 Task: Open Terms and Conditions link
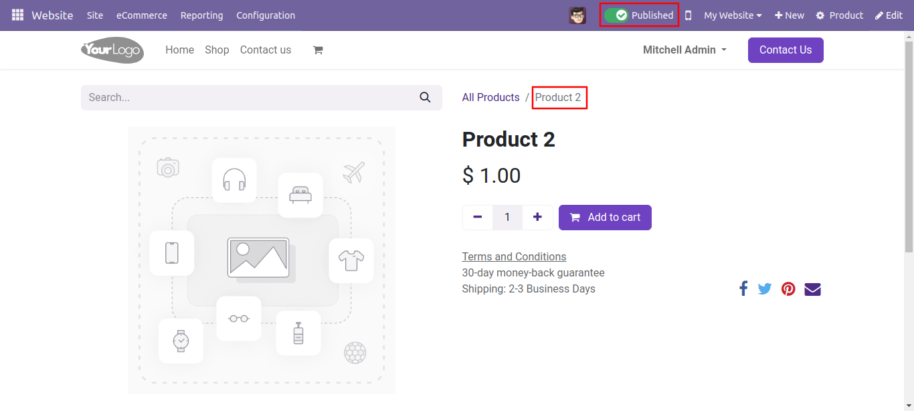coord(514,257)
